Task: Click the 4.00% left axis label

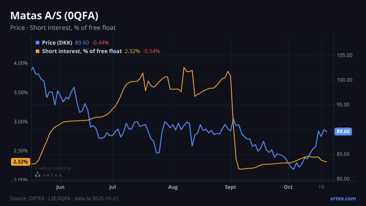Action: pyautogui.click(x=21, y=63)
